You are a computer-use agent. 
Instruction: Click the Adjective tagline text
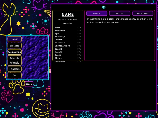(68, 21)
